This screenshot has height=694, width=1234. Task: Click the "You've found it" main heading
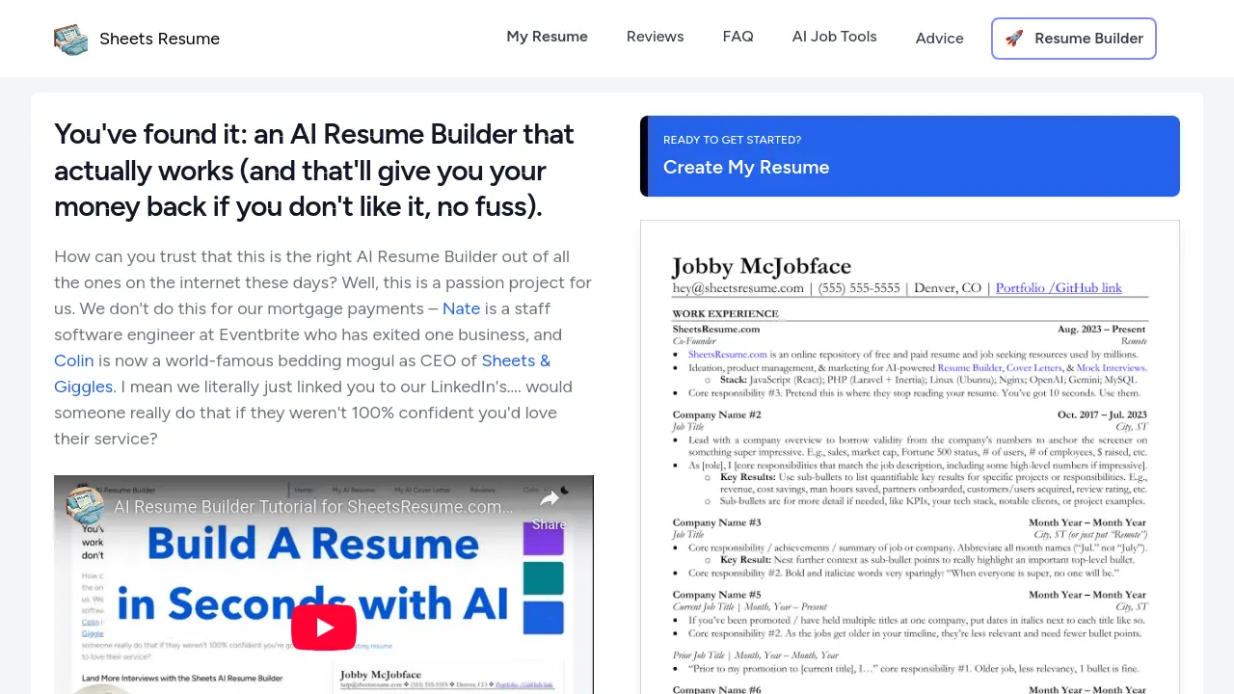pyautogui.click(x=314, y=170)
